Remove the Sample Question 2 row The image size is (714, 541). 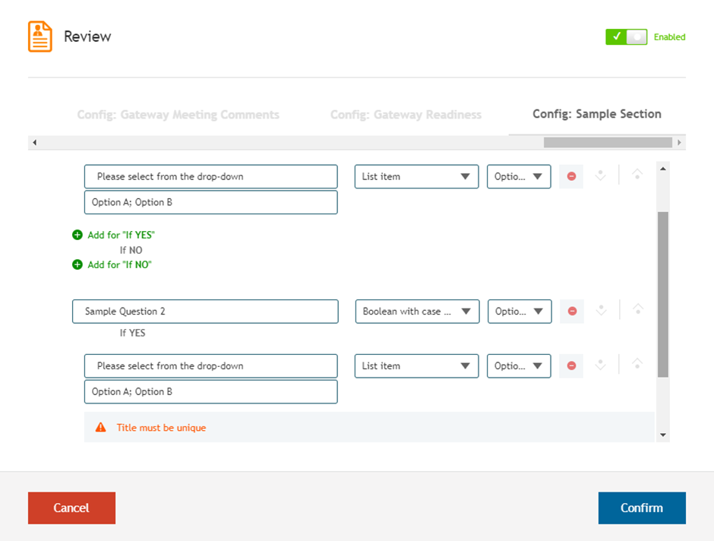coord(572,311)
